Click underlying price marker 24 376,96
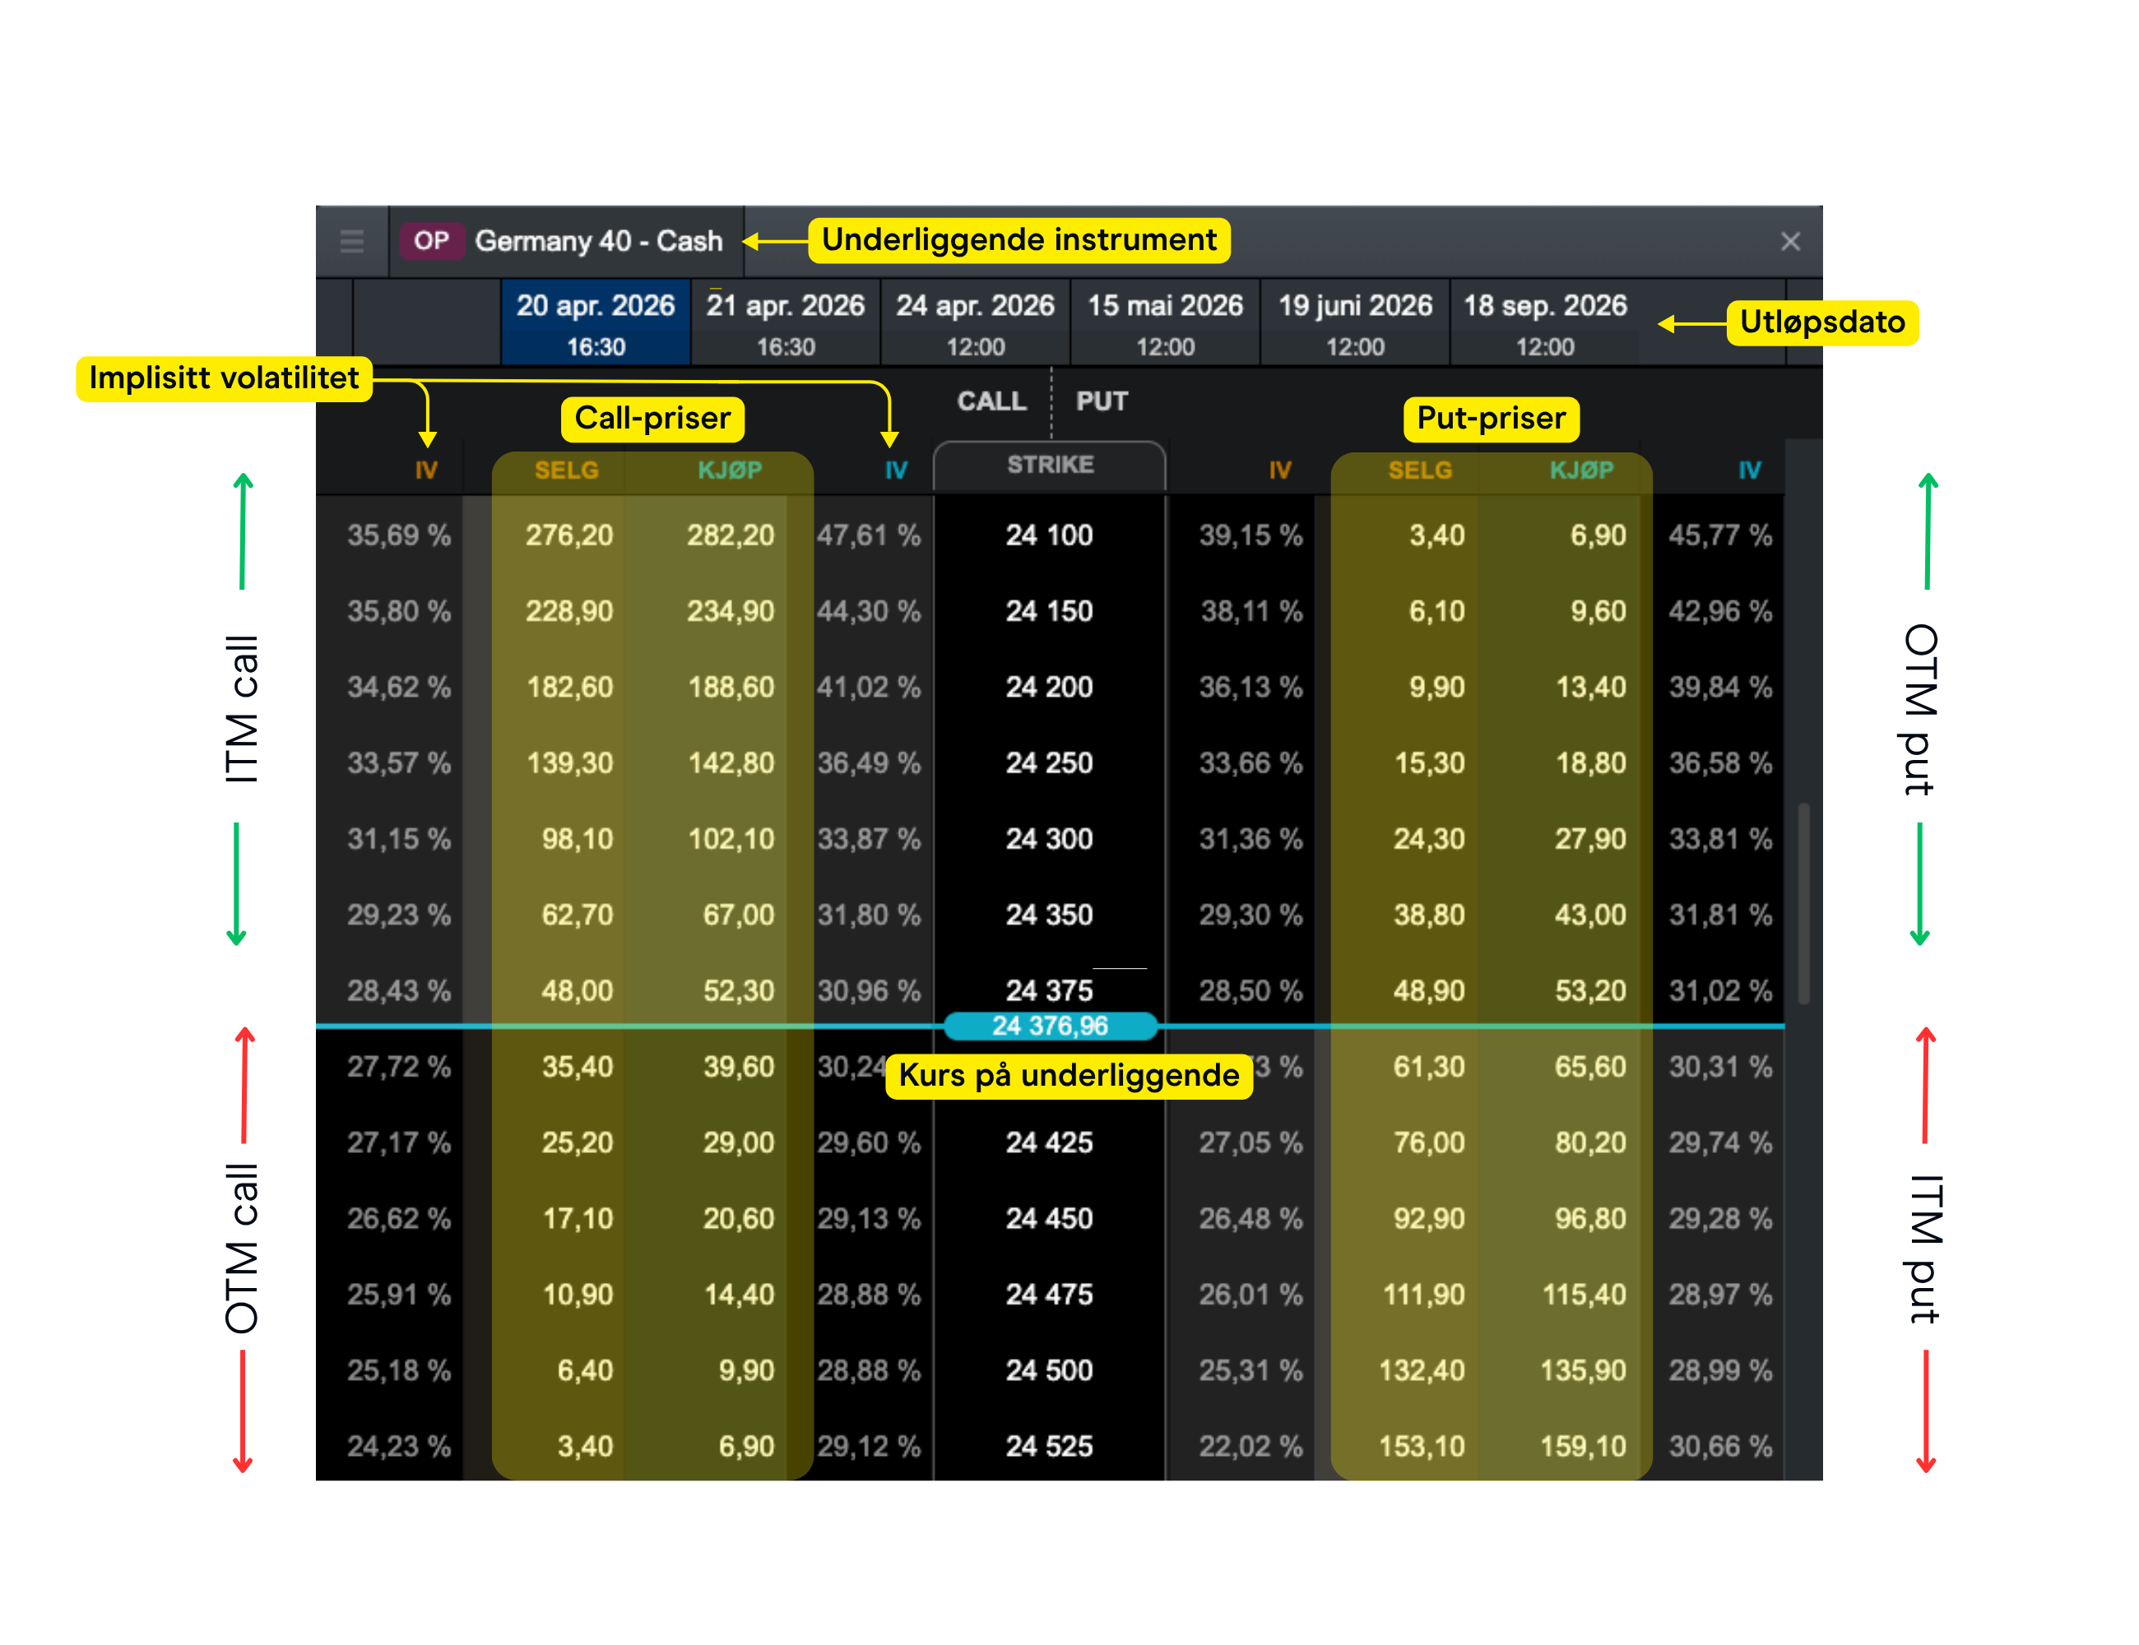2139x1645 pixels. pos(1050,1025)
